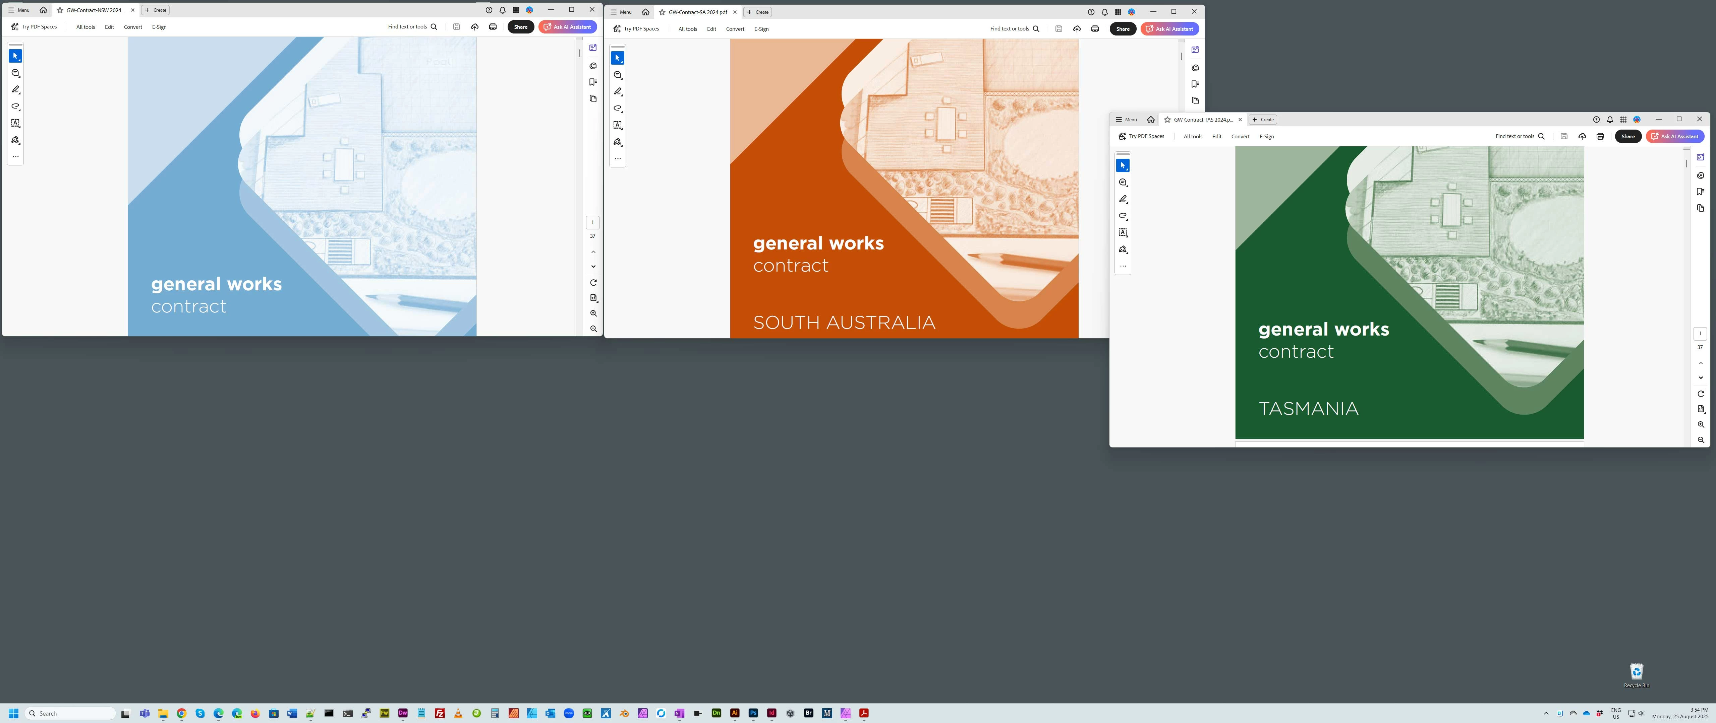This screenshot has width=1716, height=723.
Task: Click the page number field in the Tasmania window
Action: point(1699,333)
